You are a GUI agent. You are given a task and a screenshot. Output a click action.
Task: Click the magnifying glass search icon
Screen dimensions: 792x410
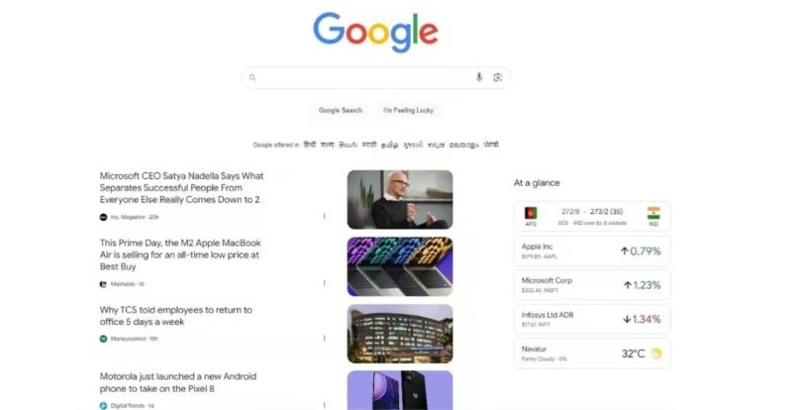coord(252,77)
